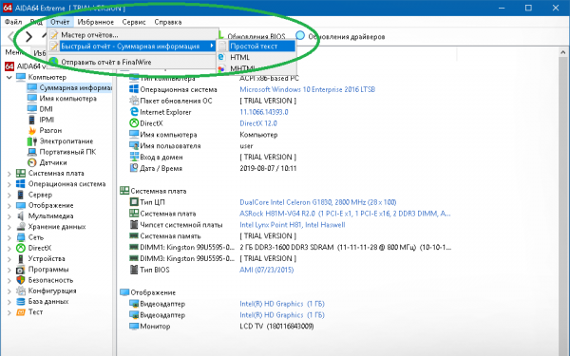This screenshot has height=356, width=570.
Task: Click the Microsoft Windows 10 Enterprise link
Action: [x=307, y=89]
